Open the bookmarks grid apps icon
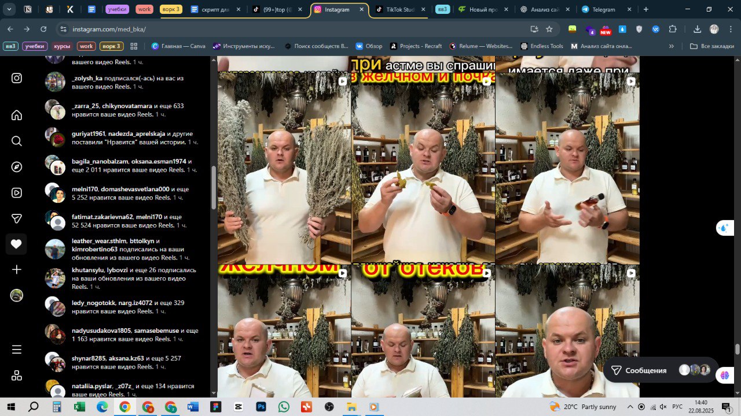Image resolution: width=741 pixels, height=416 pixels. (x=134, y=46)
